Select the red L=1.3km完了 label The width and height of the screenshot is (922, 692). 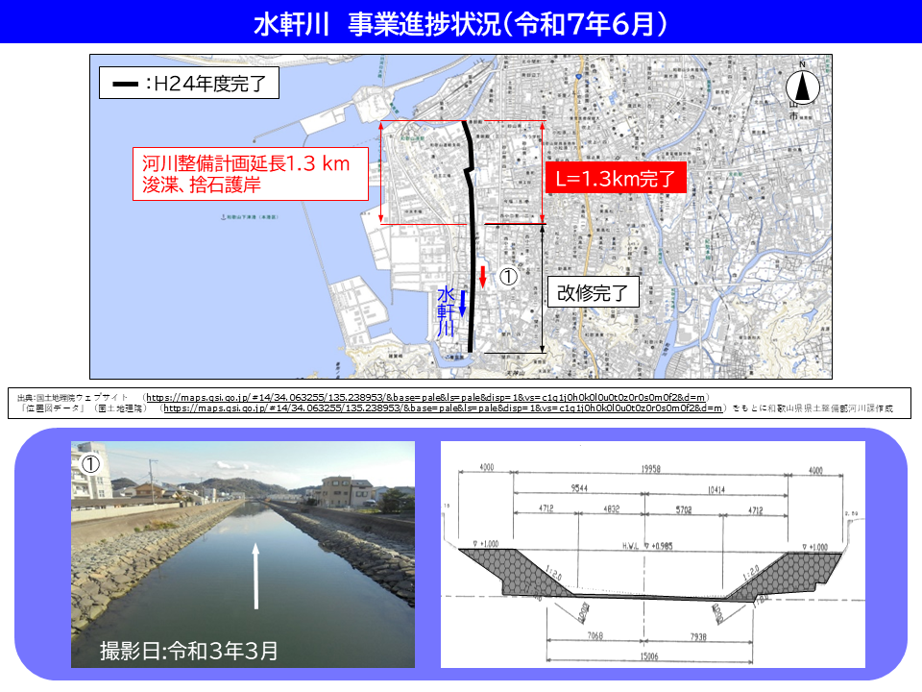tap(616, 178)
